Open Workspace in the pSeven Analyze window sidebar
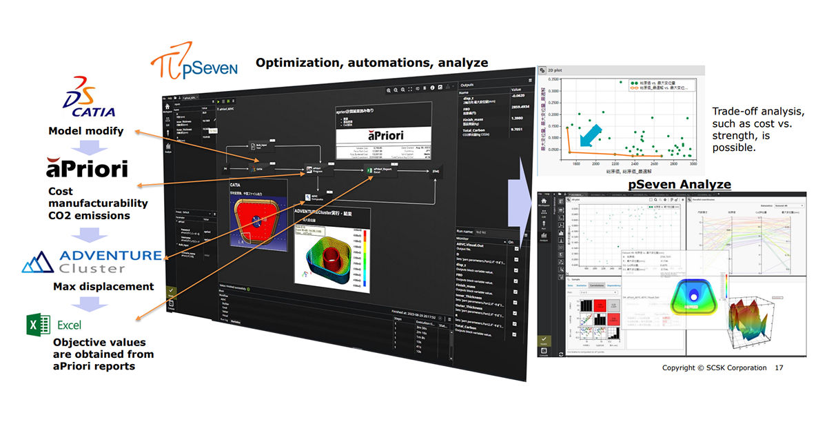The height and width of the screenshot is (433, 827). point(544,203)
